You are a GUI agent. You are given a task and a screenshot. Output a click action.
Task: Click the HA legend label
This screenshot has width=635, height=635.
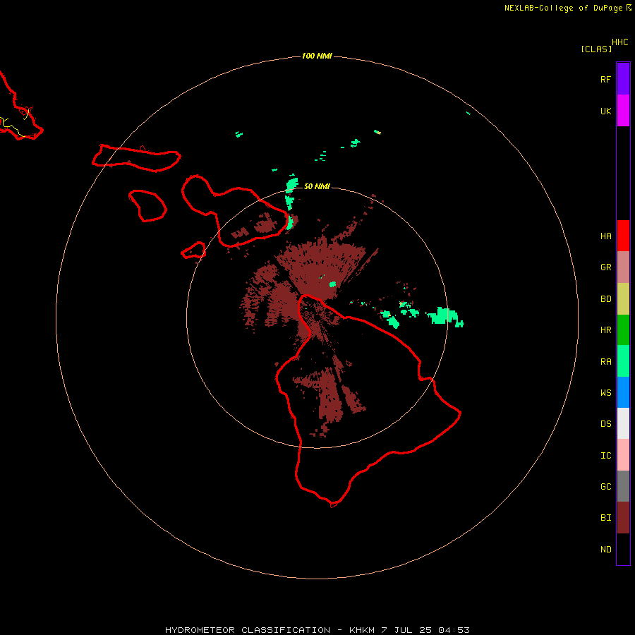click(x=605, y=236)
